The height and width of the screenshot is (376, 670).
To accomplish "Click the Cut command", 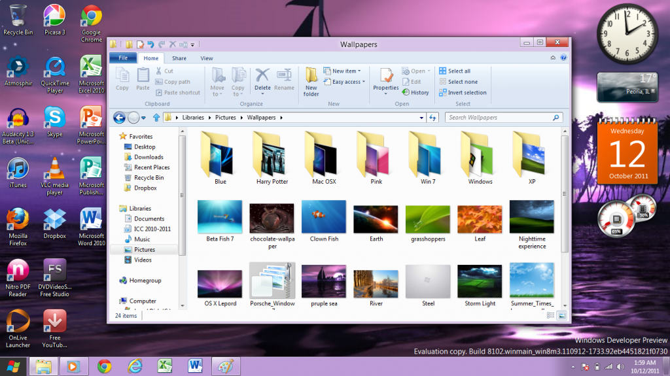I will pos(164,71).
